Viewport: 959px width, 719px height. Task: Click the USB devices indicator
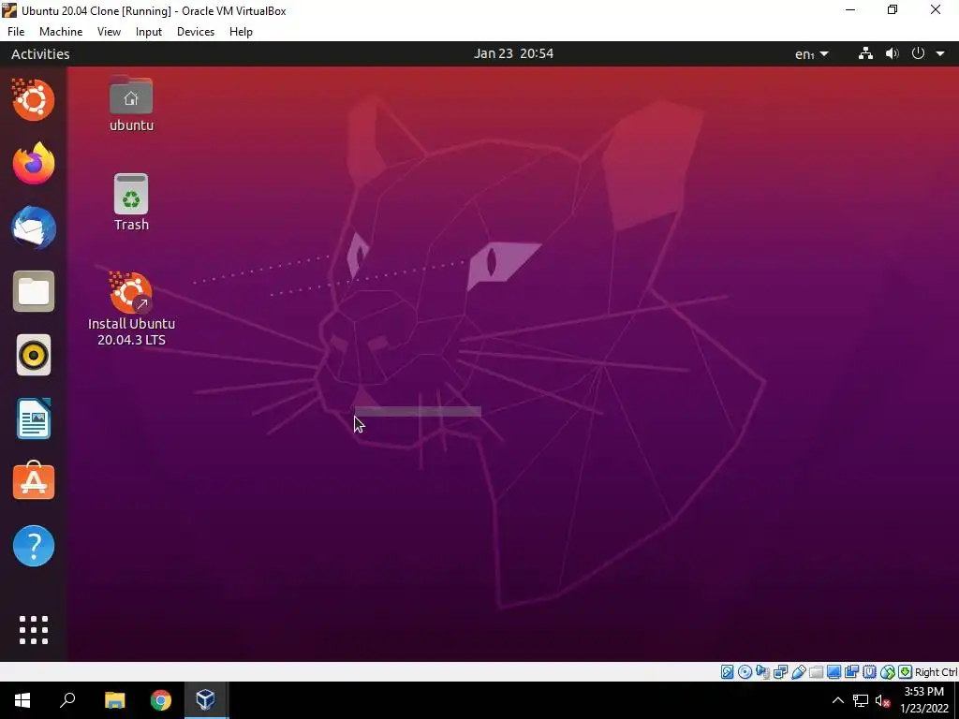point(798,672)
